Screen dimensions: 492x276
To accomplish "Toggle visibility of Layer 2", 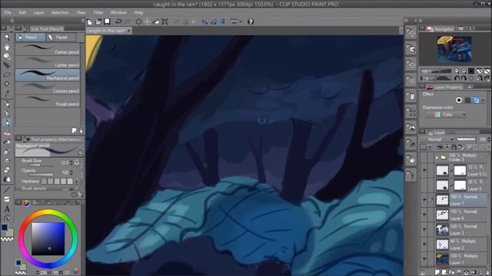I will pyautogui.click(x=424, y=244).
